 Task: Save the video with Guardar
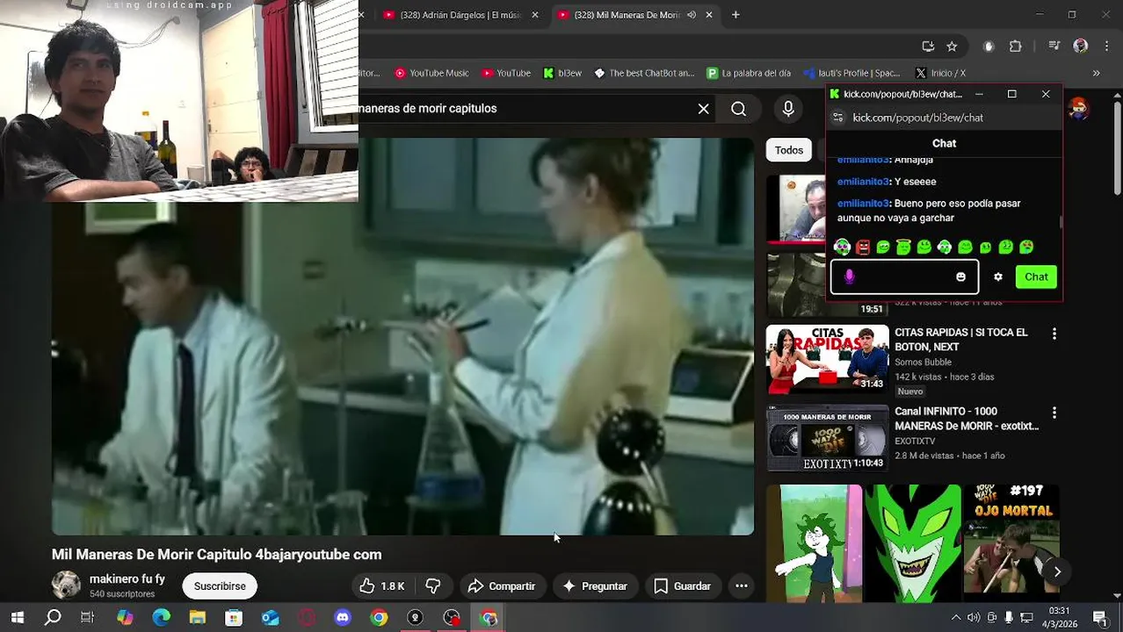(682, 586)
